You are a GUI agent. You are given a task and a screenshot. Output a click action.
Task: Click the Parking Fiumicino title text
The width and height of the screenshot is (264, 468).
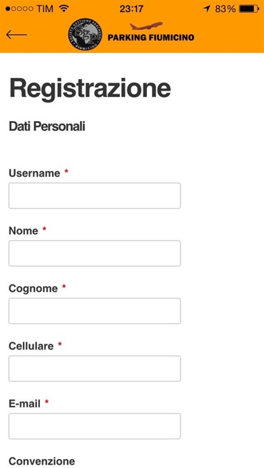[x=151, y=38]
